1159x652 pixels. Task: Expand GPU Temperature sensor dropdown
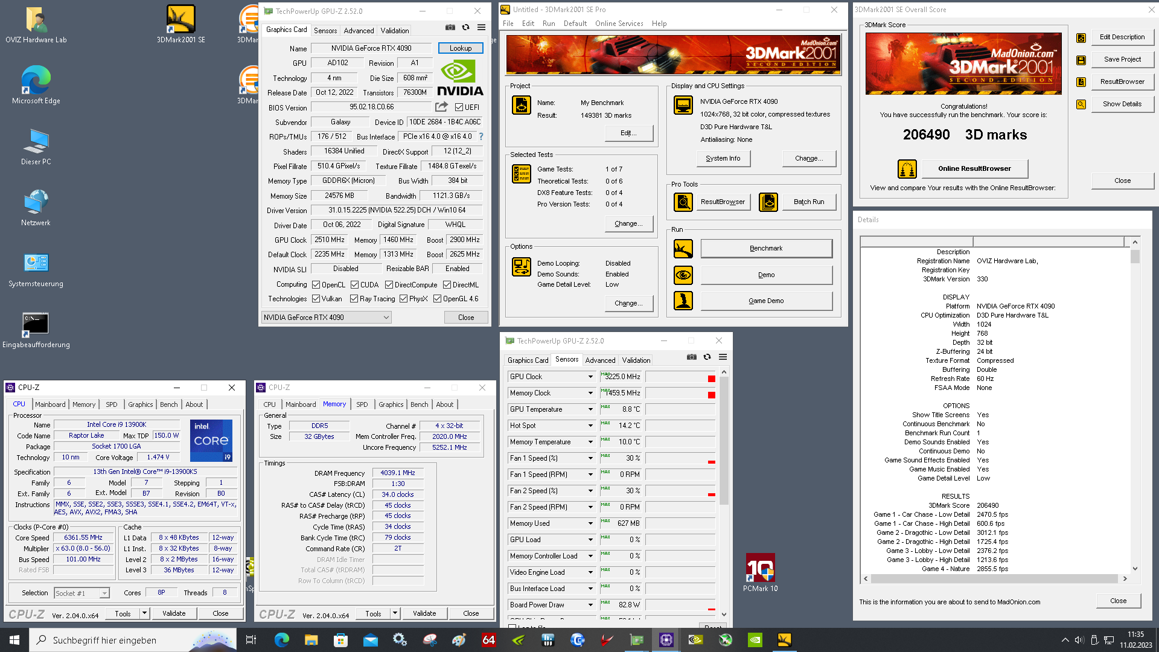click(x=590, y=409)
